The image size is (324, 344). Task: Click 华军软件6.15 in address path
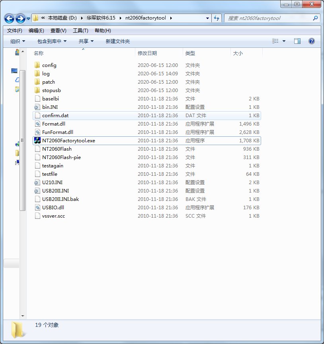(x=101, y=18)
